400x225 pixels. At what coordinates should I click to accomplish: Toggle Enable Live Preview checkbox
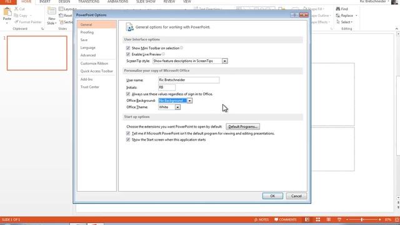128,54
